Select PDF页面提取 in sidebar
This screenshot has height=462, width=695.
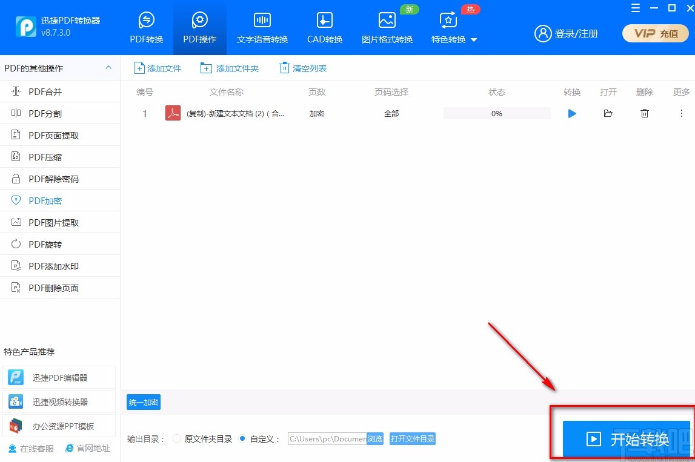point(60,135)
